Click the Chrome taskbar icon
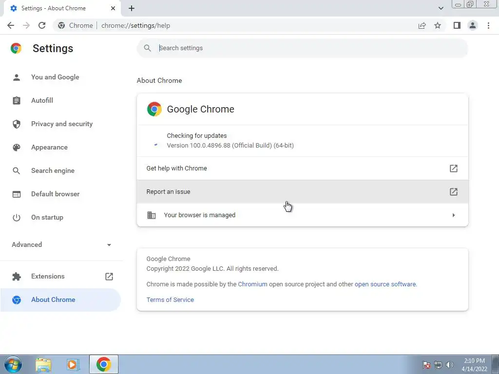 pos(103,364)
